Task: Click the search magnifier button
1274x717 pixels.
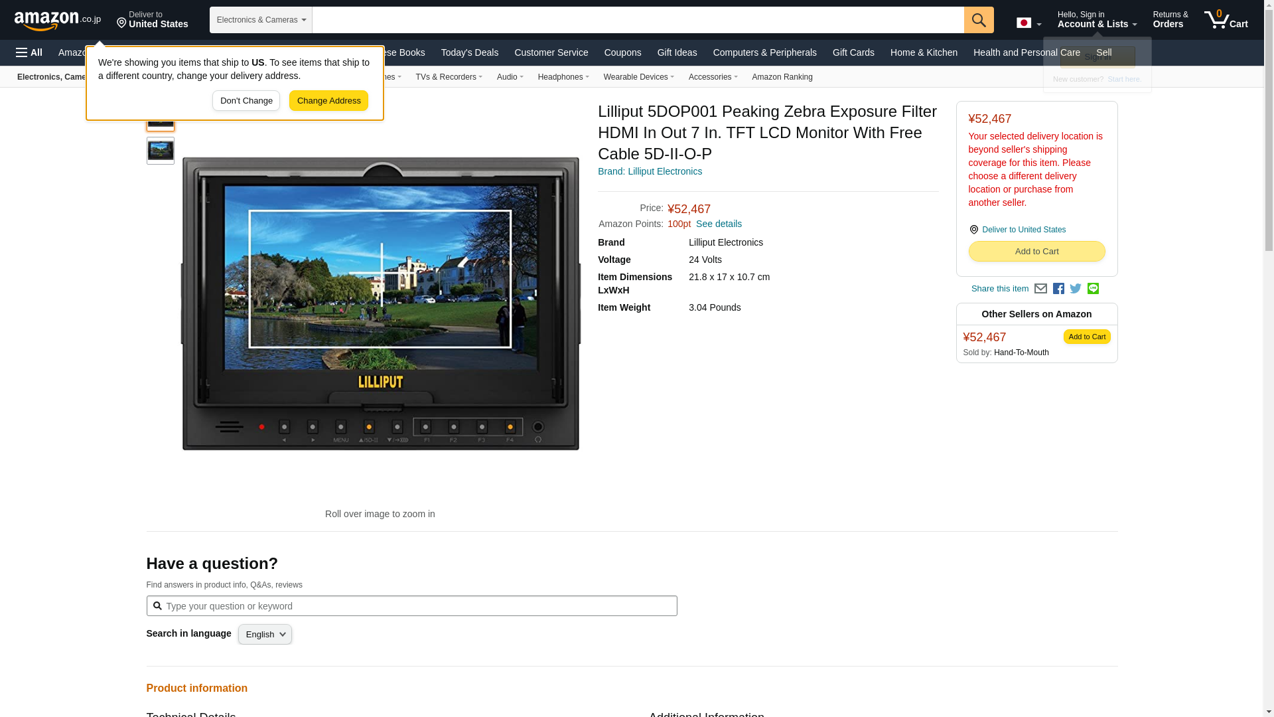Action: 978,20
